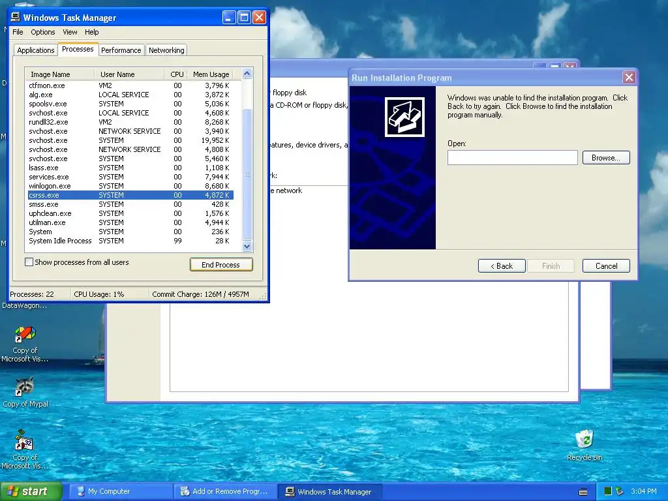The height and width of the screenshot is (501, 668).
Task: Click the process list scrollbar thumb
Action: [247, 175]
